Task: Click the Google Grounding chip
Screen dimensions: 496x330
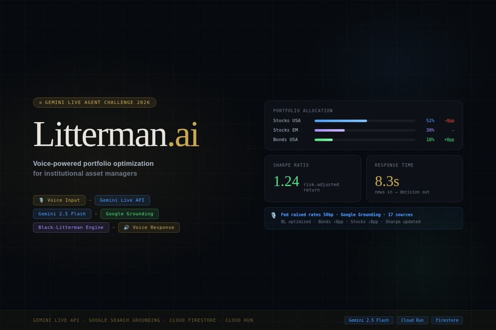Action: click(129, 214)
